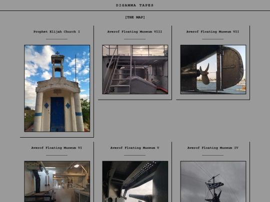Viewport: 270px width, 202px height.
Task: View the Averof IV mast flag photo
Action: [x=213, y=182]
